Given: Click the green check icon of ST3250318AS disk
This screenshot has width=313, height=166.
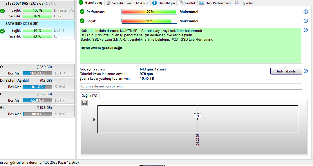Looking at the screenshot, I should pyautogui.click(x=2, y=11).
